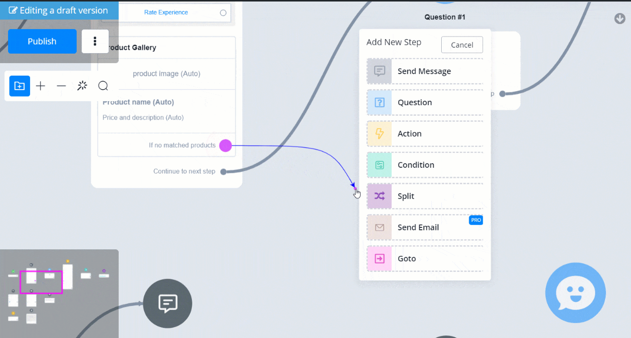
Task: Click the 'Continue to next step' connector dot
Action: pos(223,172)
